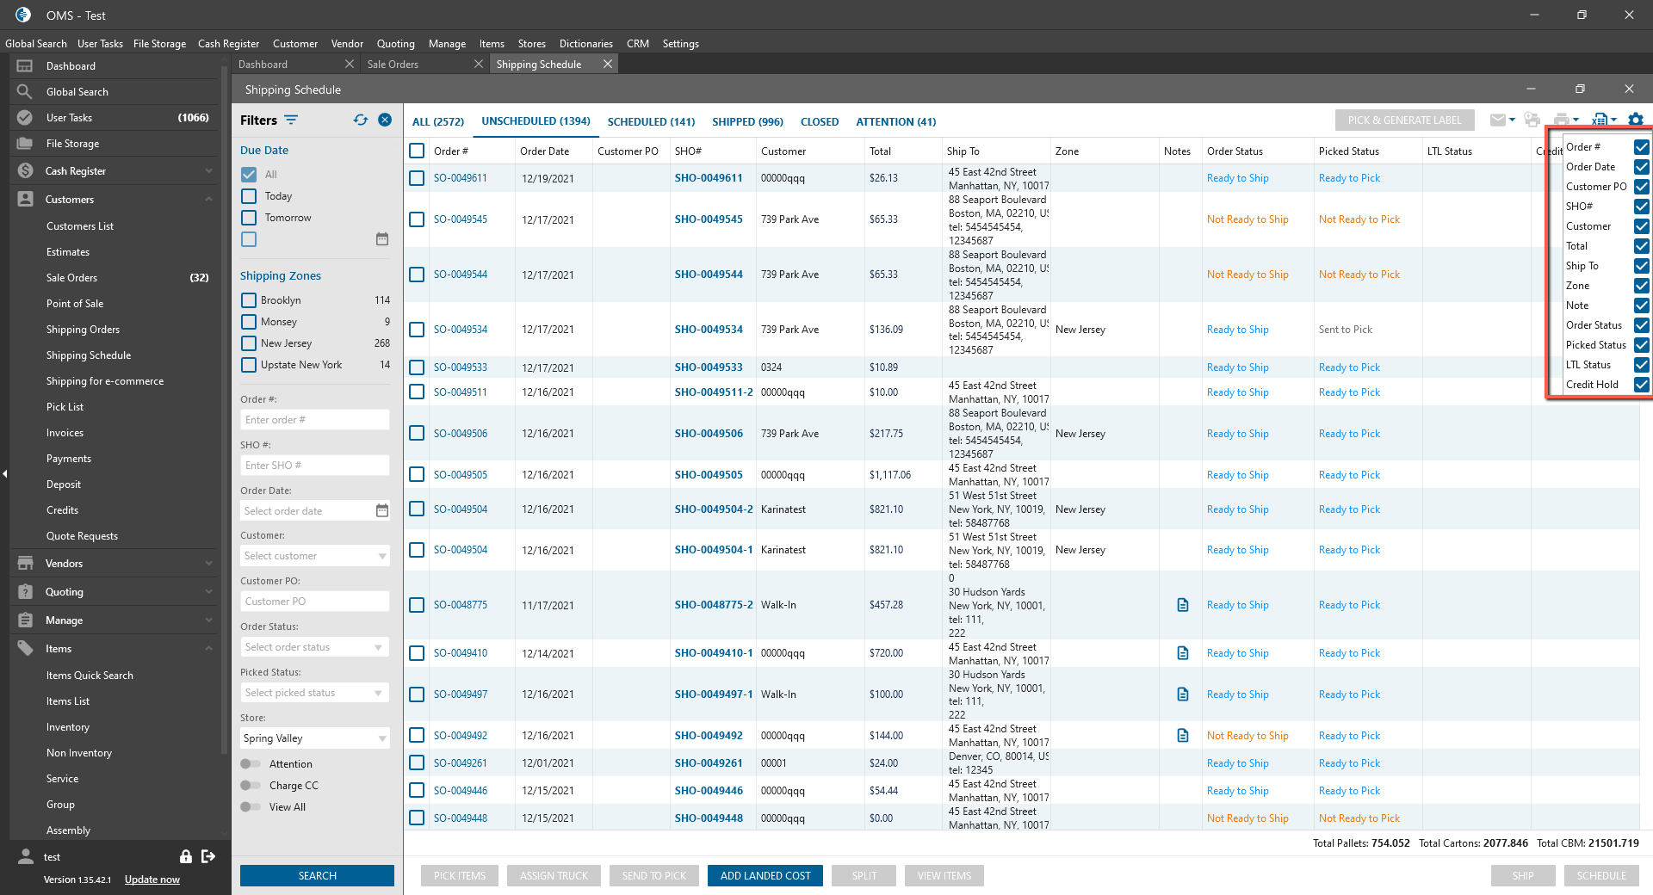Clear filters with the round X icon
The image size is (1653, 895).
385,120
